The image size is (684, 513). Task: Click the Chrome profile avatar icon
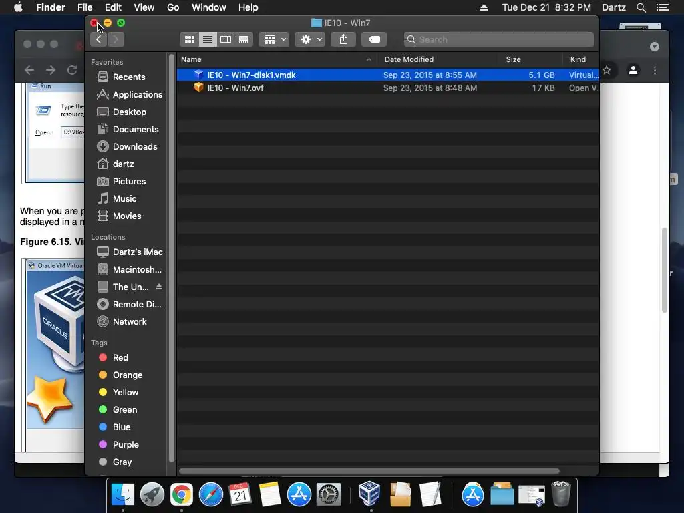[x=633, y=70]
